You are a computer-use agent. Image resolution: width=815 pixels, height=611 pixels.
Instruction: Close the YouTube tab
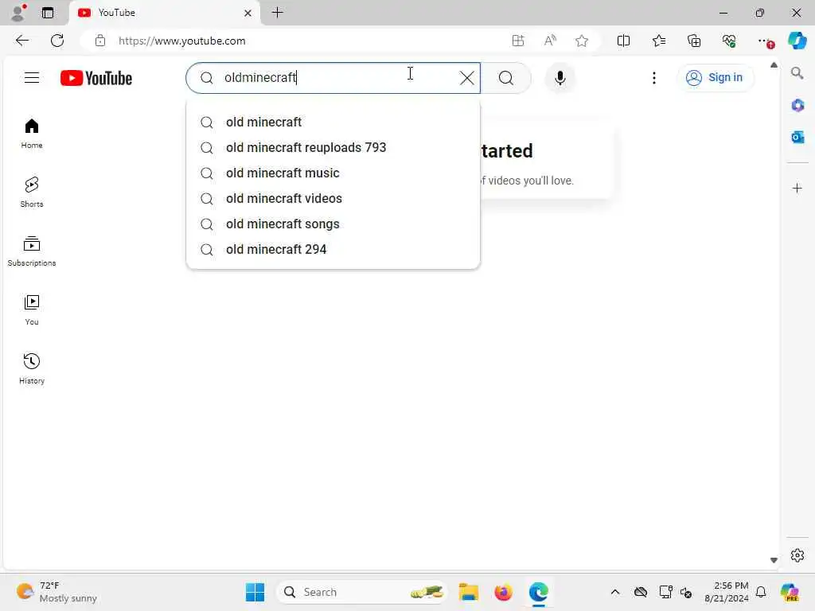click(x=248, y=13)
